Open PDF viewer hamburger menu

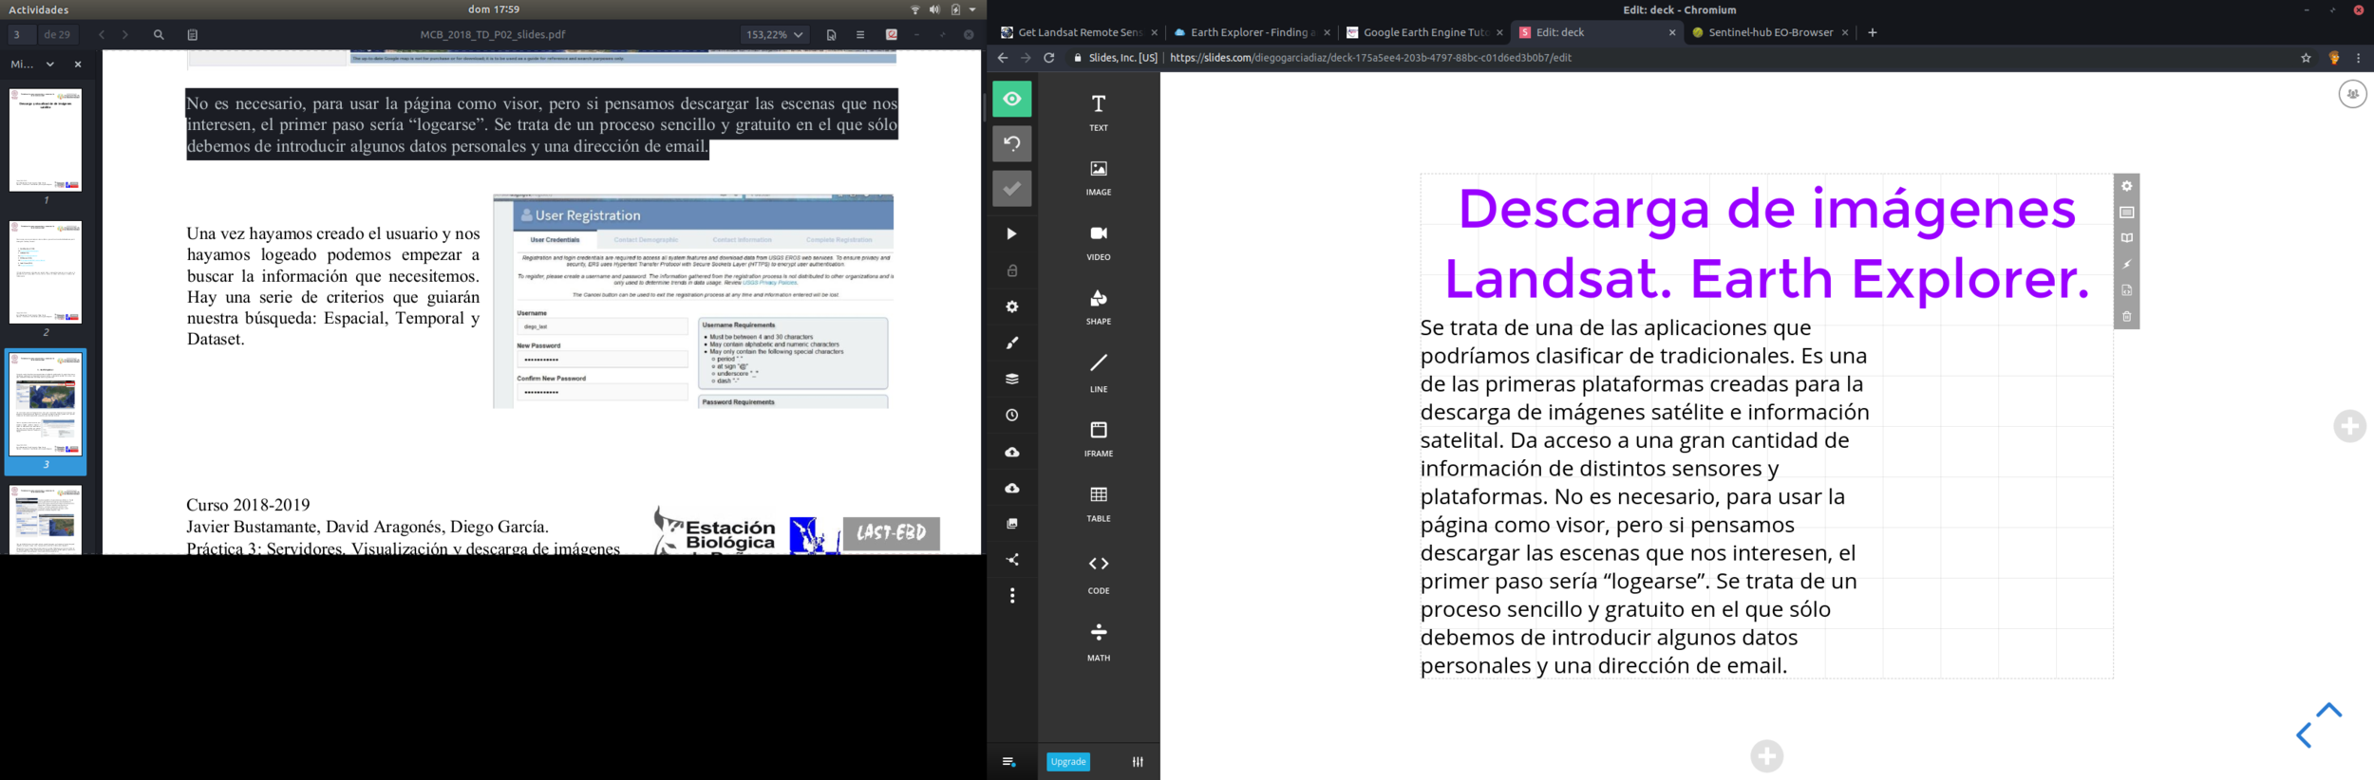click(860, 34)
